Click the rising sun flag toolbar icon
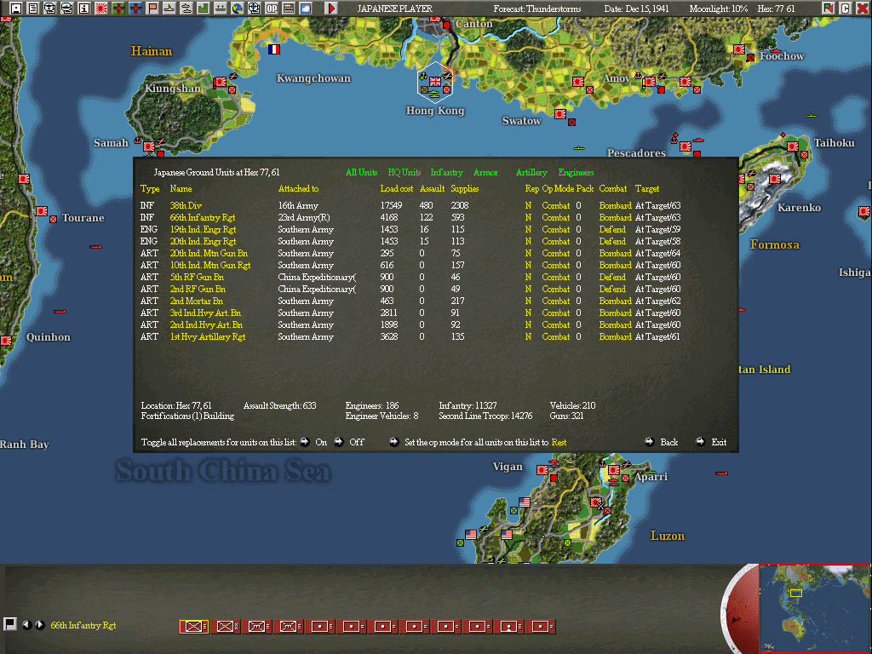This screenshot has width=872, height=654. pos(101,9)
